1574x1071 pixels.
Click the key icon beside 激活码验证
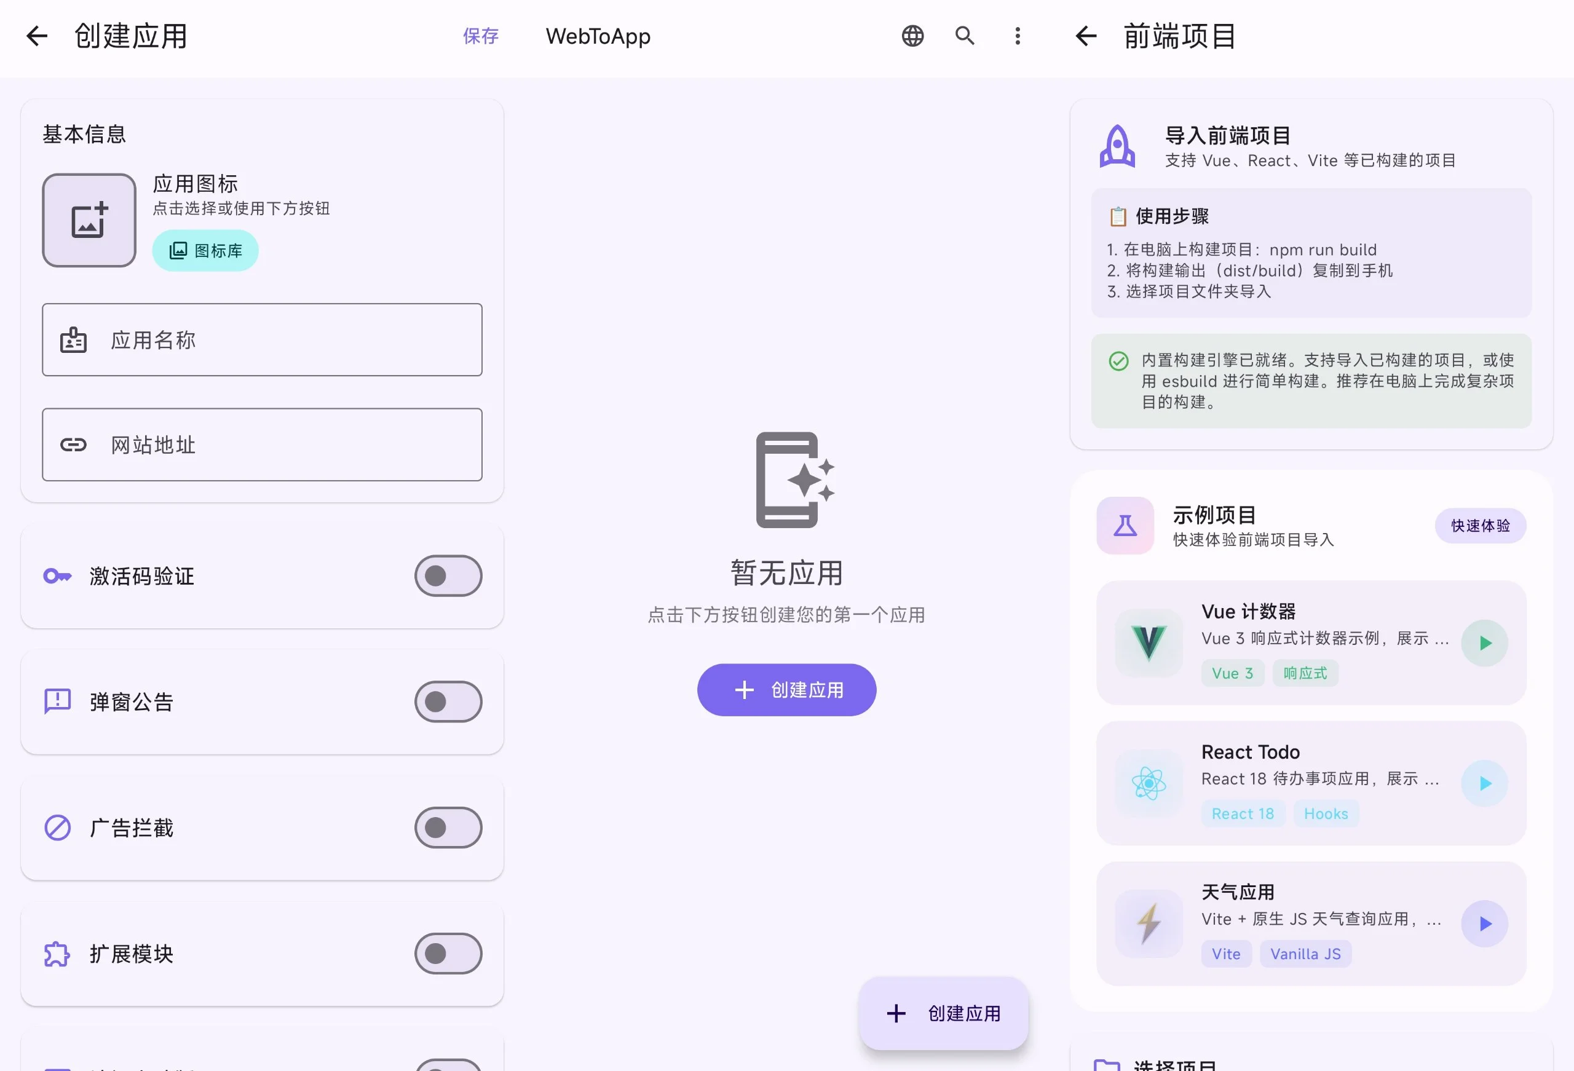pyautogui.click(x=58, y=576)
